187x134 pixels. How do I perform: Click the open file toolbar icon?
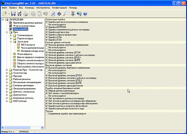click(4, 14)
